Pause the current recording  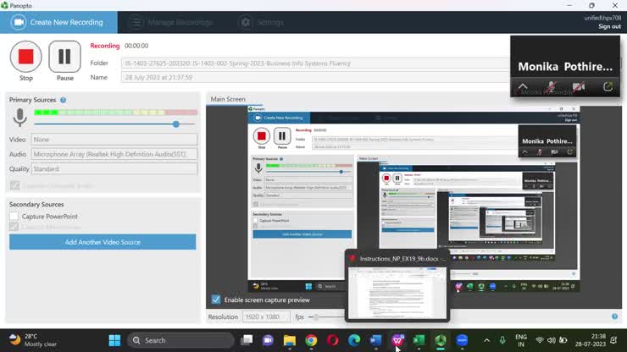64,58
